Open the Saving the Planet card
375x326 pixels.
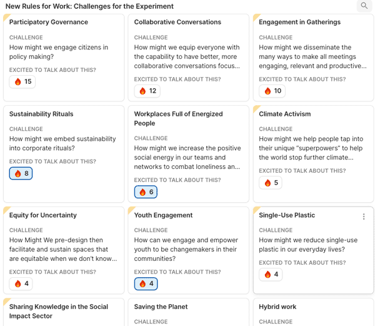[x=161, y=307]
